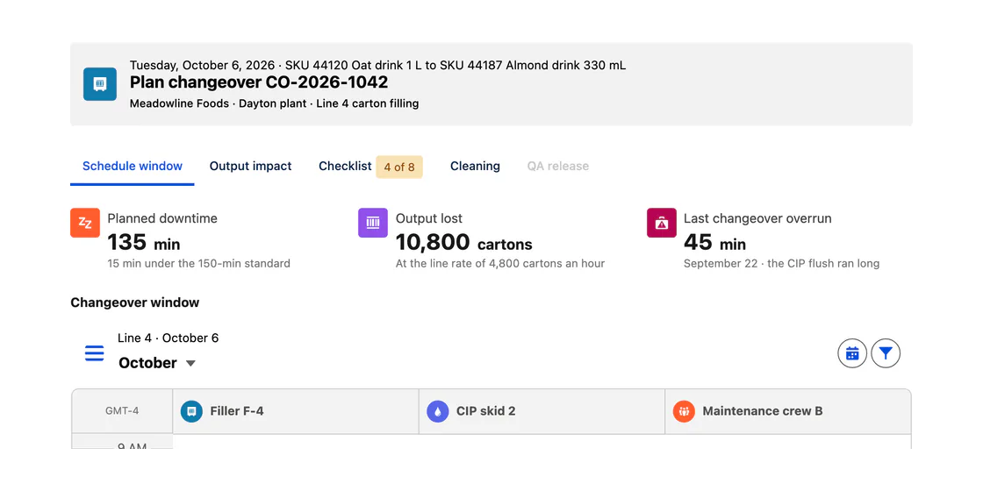This screenshot has height=491, width=983.
Task: Open the hamburger menu beside October
Action: pyautogui.click(x=94, y=353)
